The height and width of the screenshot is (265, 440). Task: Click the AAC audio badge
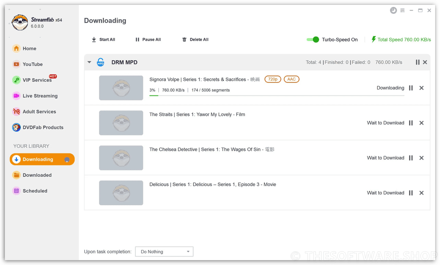(292, 79)
